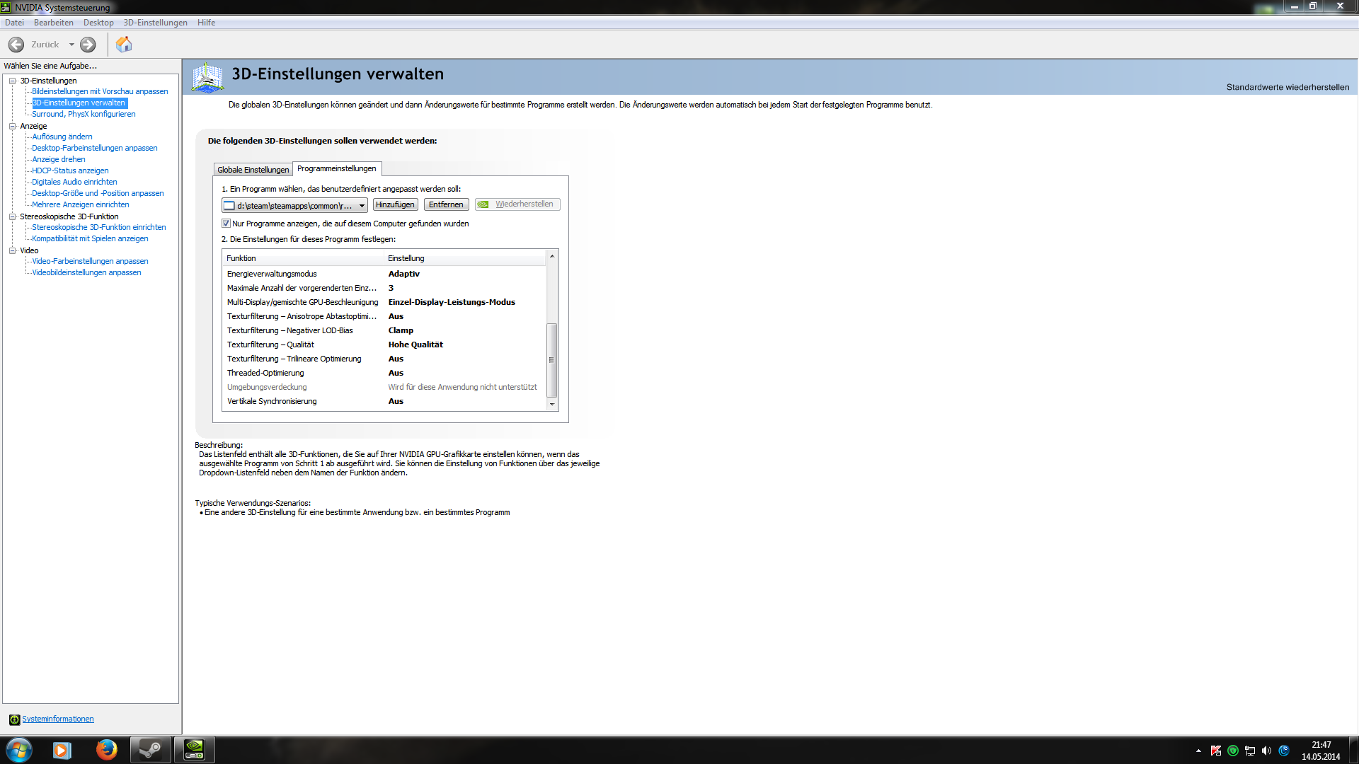Collapse the Anzeige tree node
The image size is (1359, 764).
pyautogui.click(x=12, y=126)
